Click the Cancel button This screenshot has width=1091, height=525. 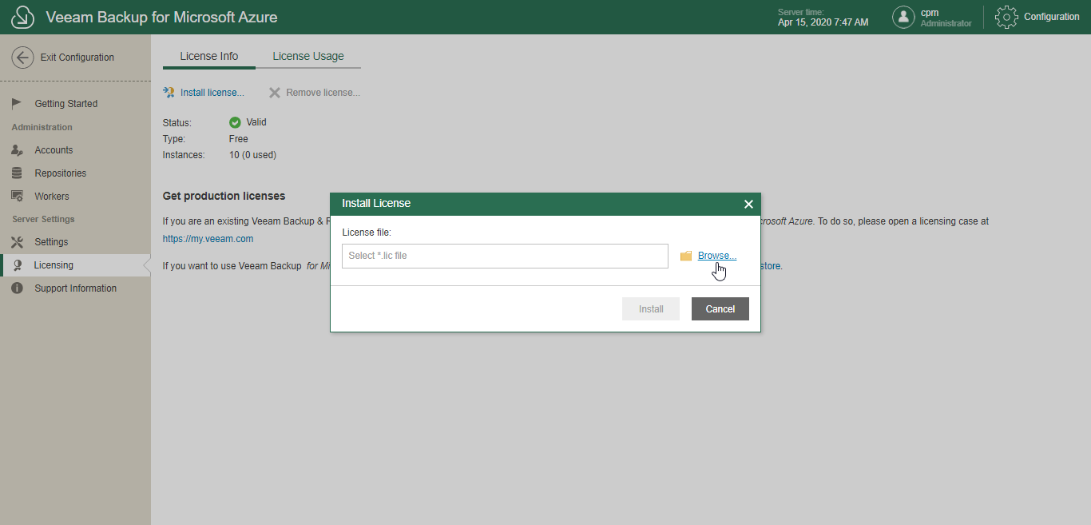[720, 309]
